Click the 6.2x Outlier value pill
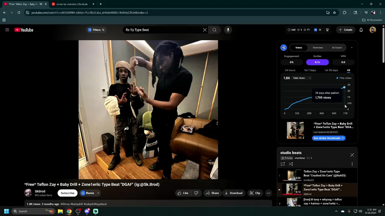 click(317, 62)
